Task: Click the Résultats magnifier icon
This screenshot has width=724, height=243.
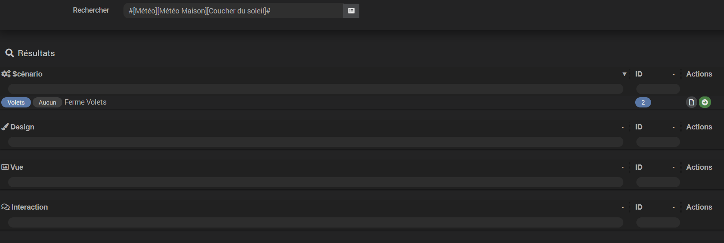Action: [x=9, y=53]
